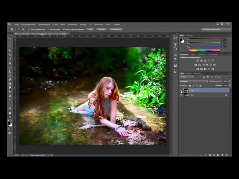
Task: Open the Изображение menu
Action: click(x=44, y=25)
